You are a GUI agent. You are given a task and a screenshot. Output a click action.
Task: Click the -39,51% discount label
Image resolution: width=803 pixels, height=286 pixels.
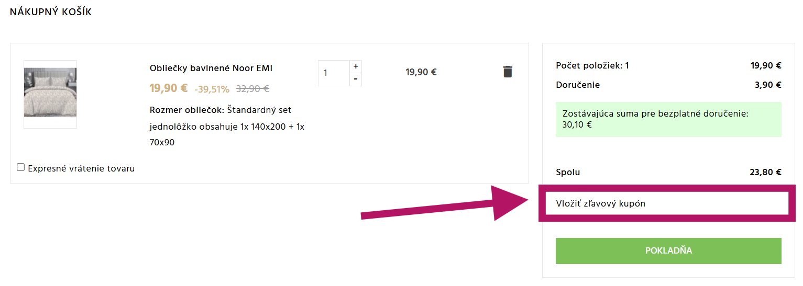point(212,89)
